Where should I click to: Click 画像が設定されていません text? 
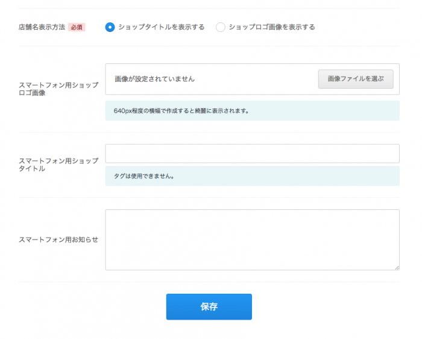[154, 79]
